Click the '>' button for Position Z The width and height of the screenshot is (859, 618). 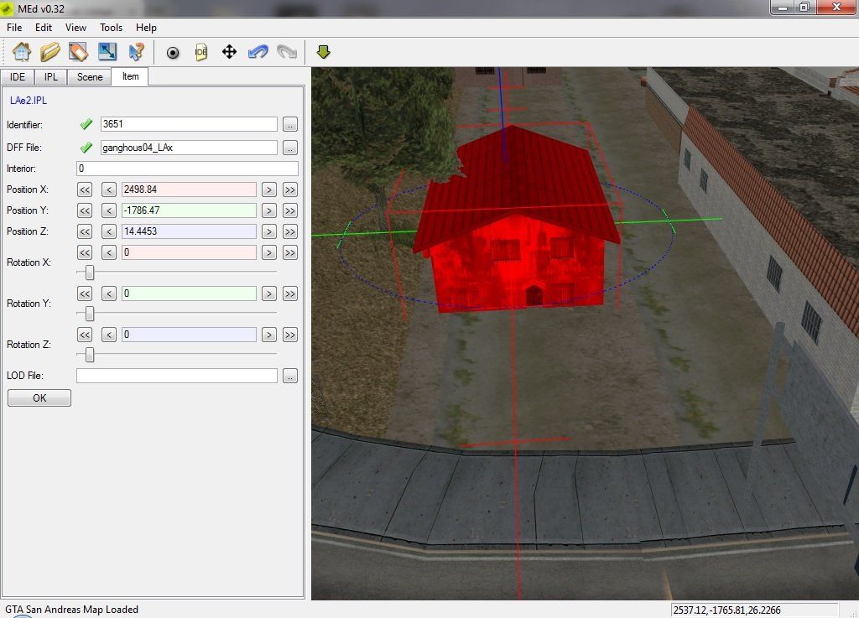tap(269, 232)
